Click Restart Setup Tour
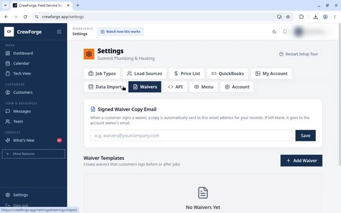This screenshot has height=213, width=341. pyautogui.click(x=298, y=54)
